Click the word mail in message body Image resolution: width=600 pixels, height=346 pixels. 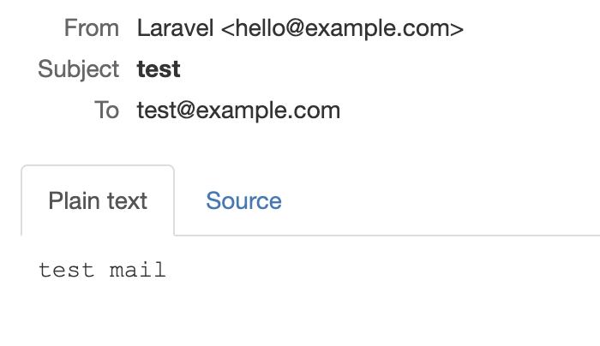pos(137,271)
